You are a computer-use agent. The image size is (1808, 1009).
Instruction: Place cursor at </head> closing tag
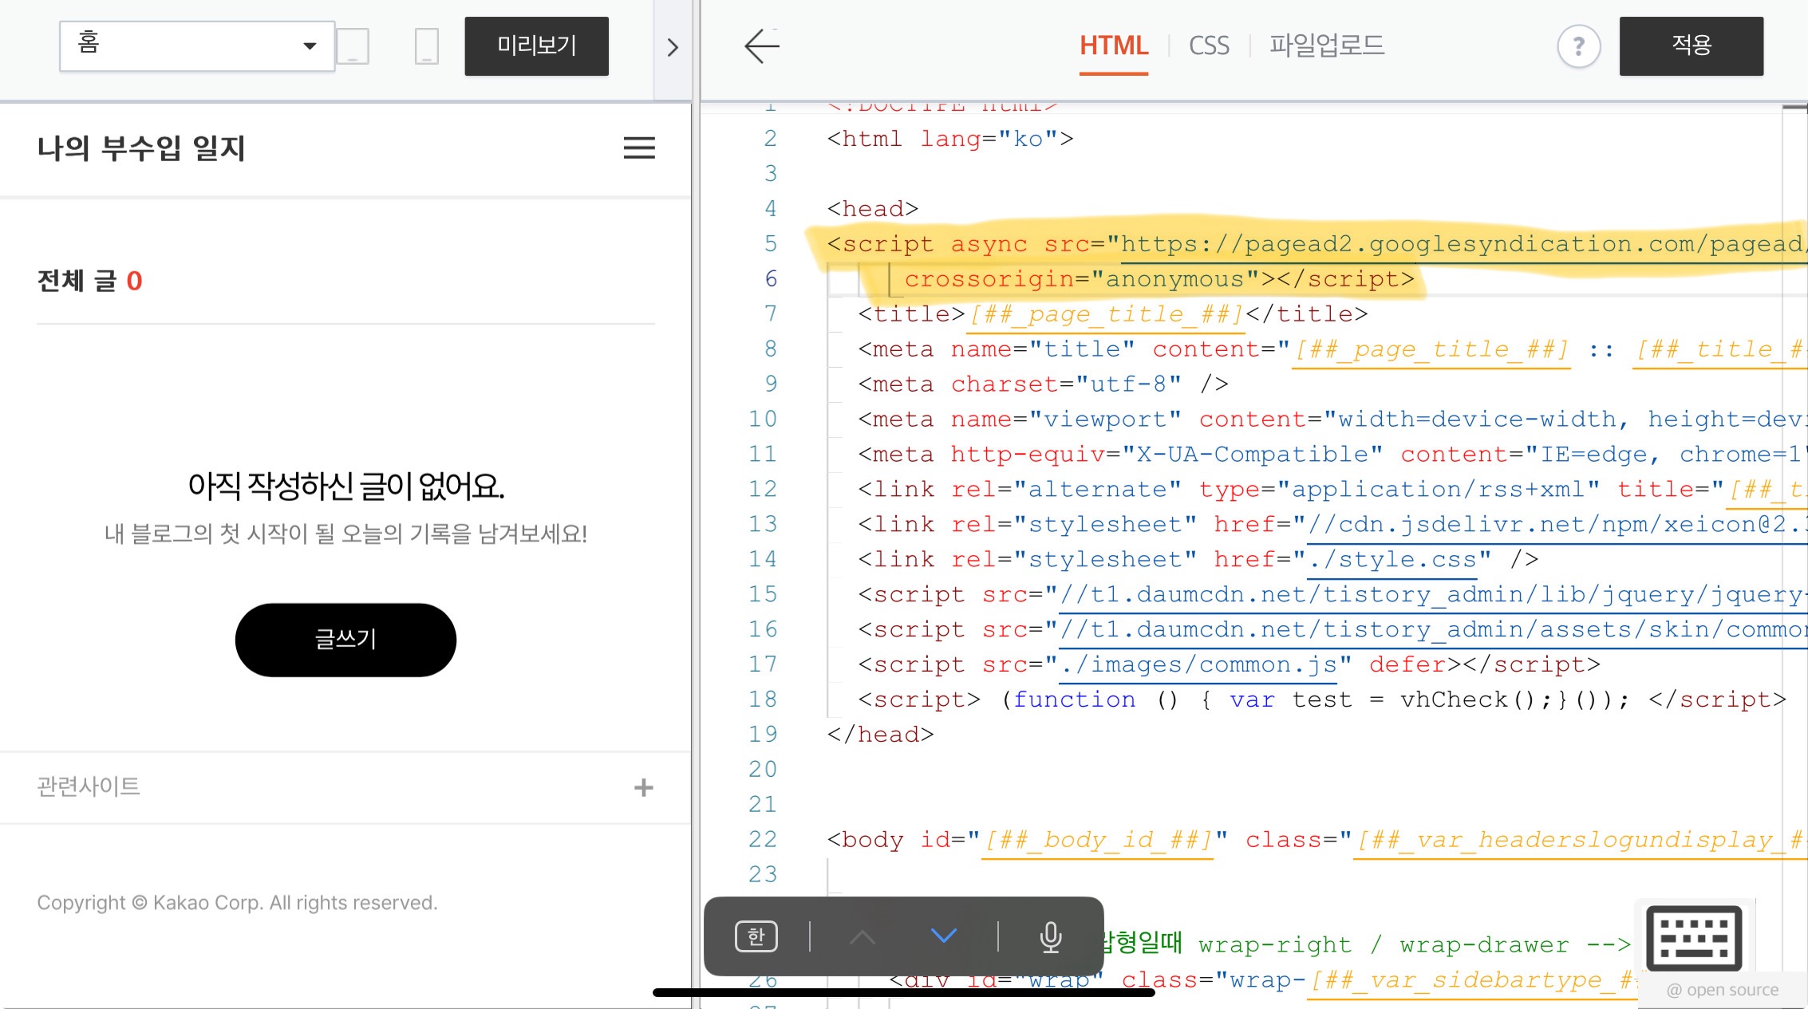[880, 735]
